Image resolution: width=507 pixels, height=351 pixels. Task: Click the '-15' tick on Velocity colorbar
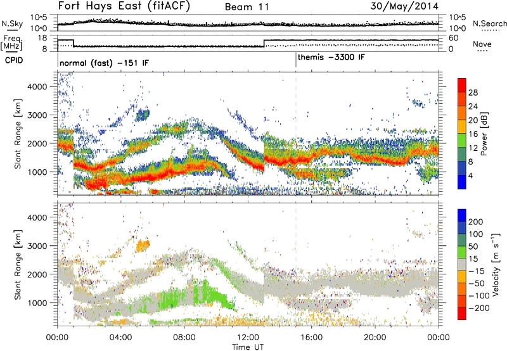(x=477, y=271)
